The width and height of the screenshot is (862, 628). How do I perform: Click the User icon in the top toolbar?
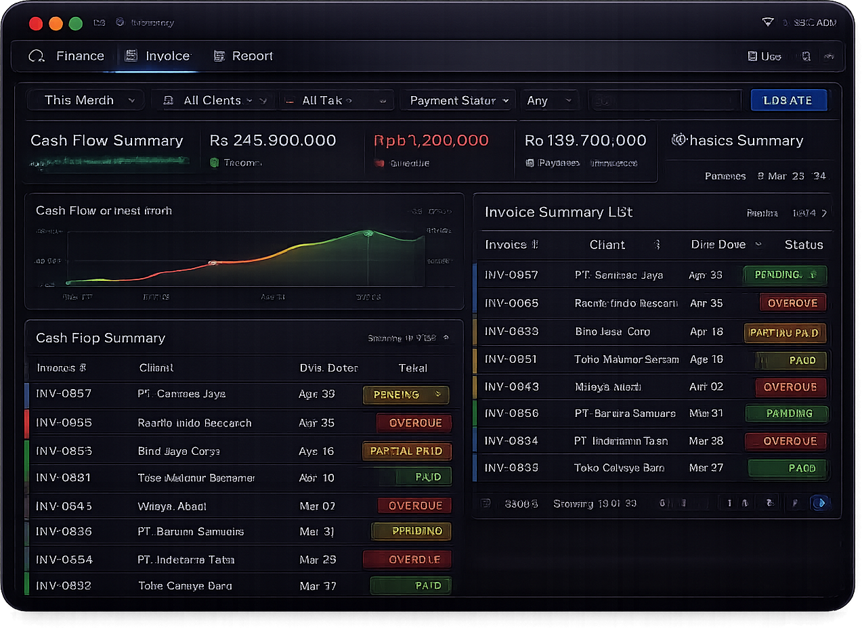pos(754,56)
